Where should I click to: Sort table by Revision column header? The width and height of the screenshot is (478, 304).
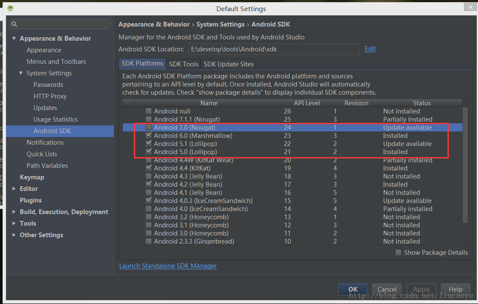[357, 103]
